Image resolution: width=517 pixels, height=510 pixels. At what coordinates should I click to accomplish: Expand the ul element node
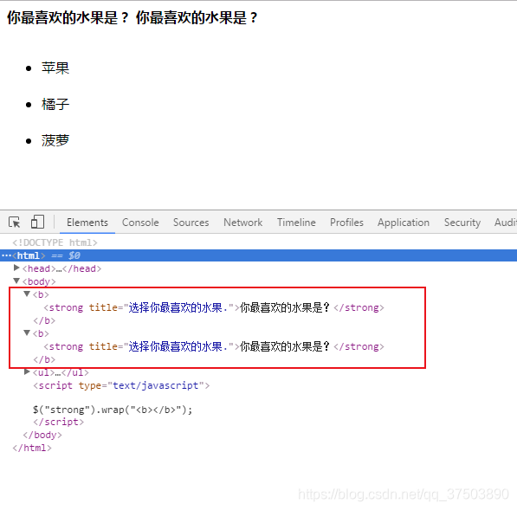(x=27, y=371)
